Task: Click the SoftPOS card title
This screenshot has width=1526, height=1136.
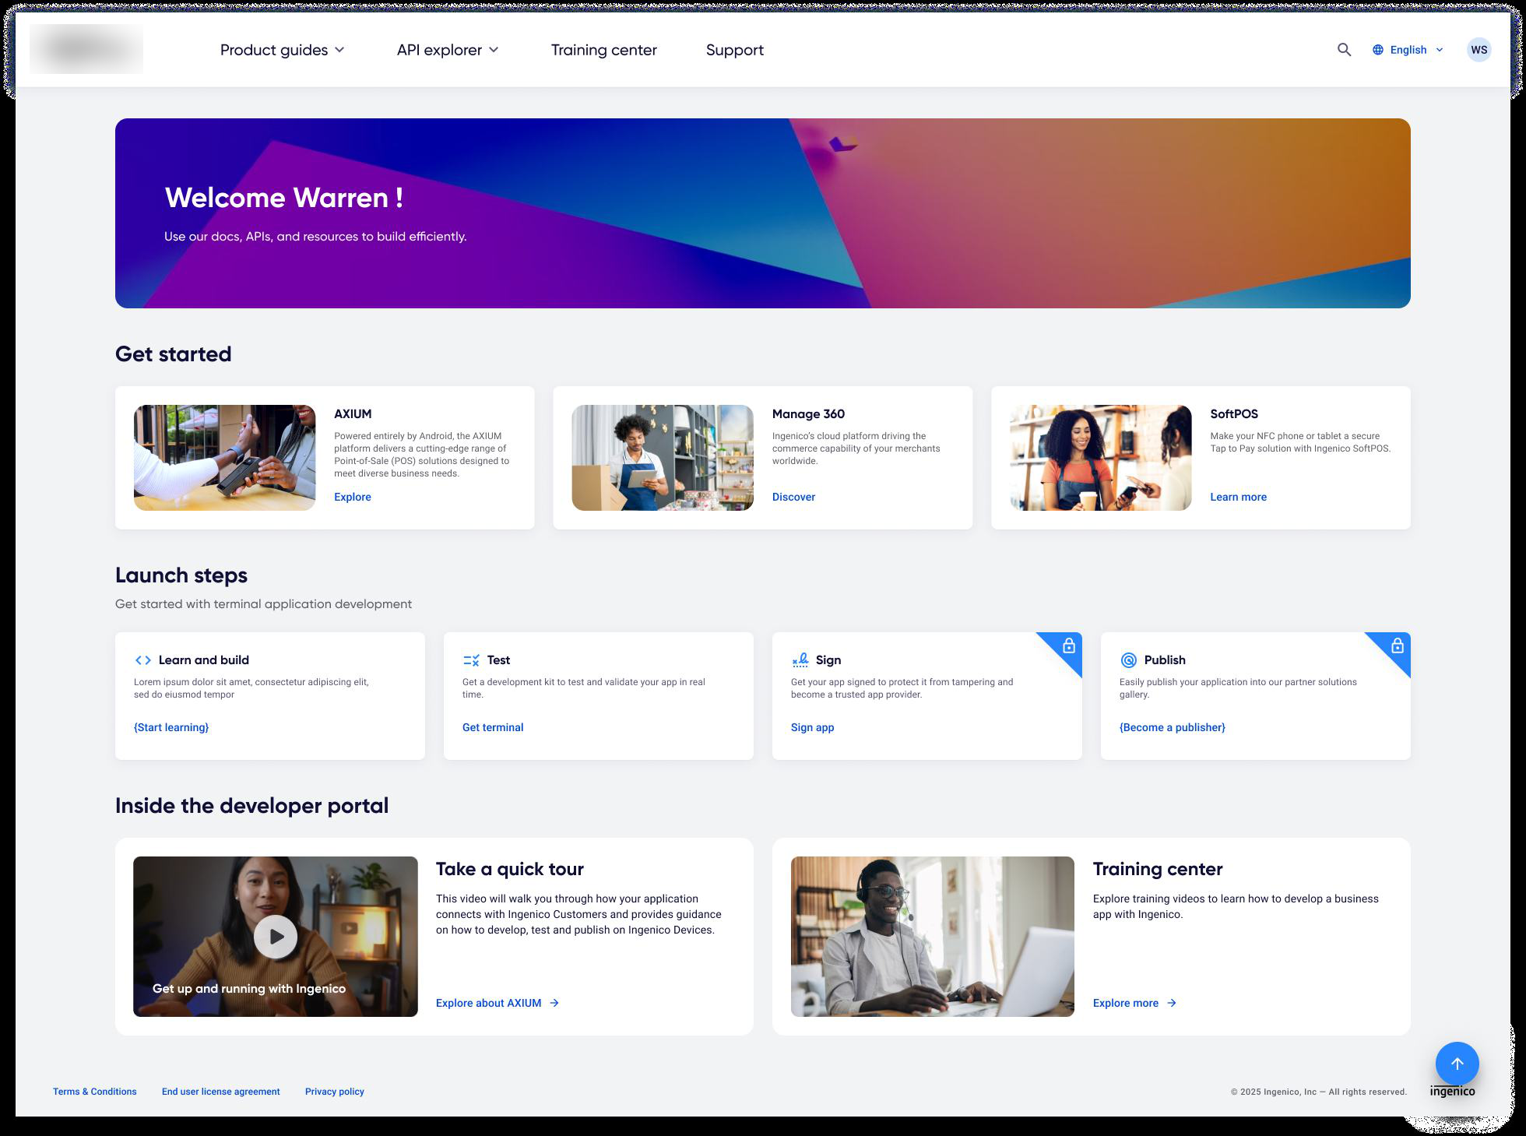Action: tap(1234, 414)
